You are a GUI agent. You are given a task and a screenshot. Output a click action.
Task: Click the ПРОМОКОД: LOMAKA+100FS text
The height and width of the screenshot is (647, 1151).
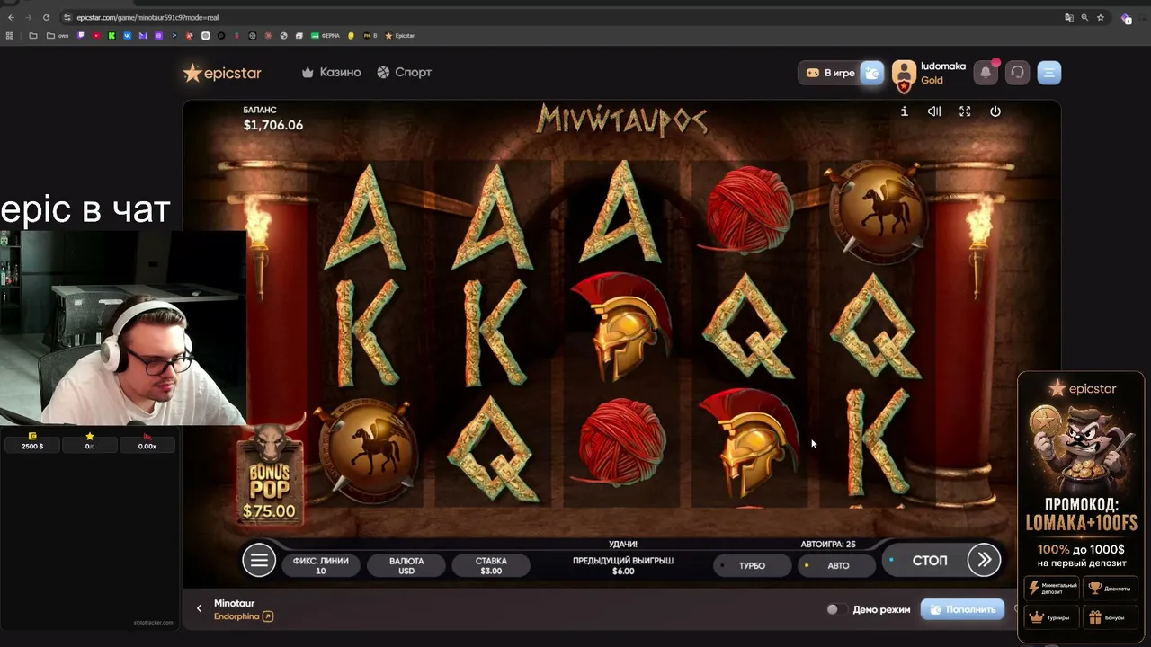pyautogui.click(x=1081, y=514)
